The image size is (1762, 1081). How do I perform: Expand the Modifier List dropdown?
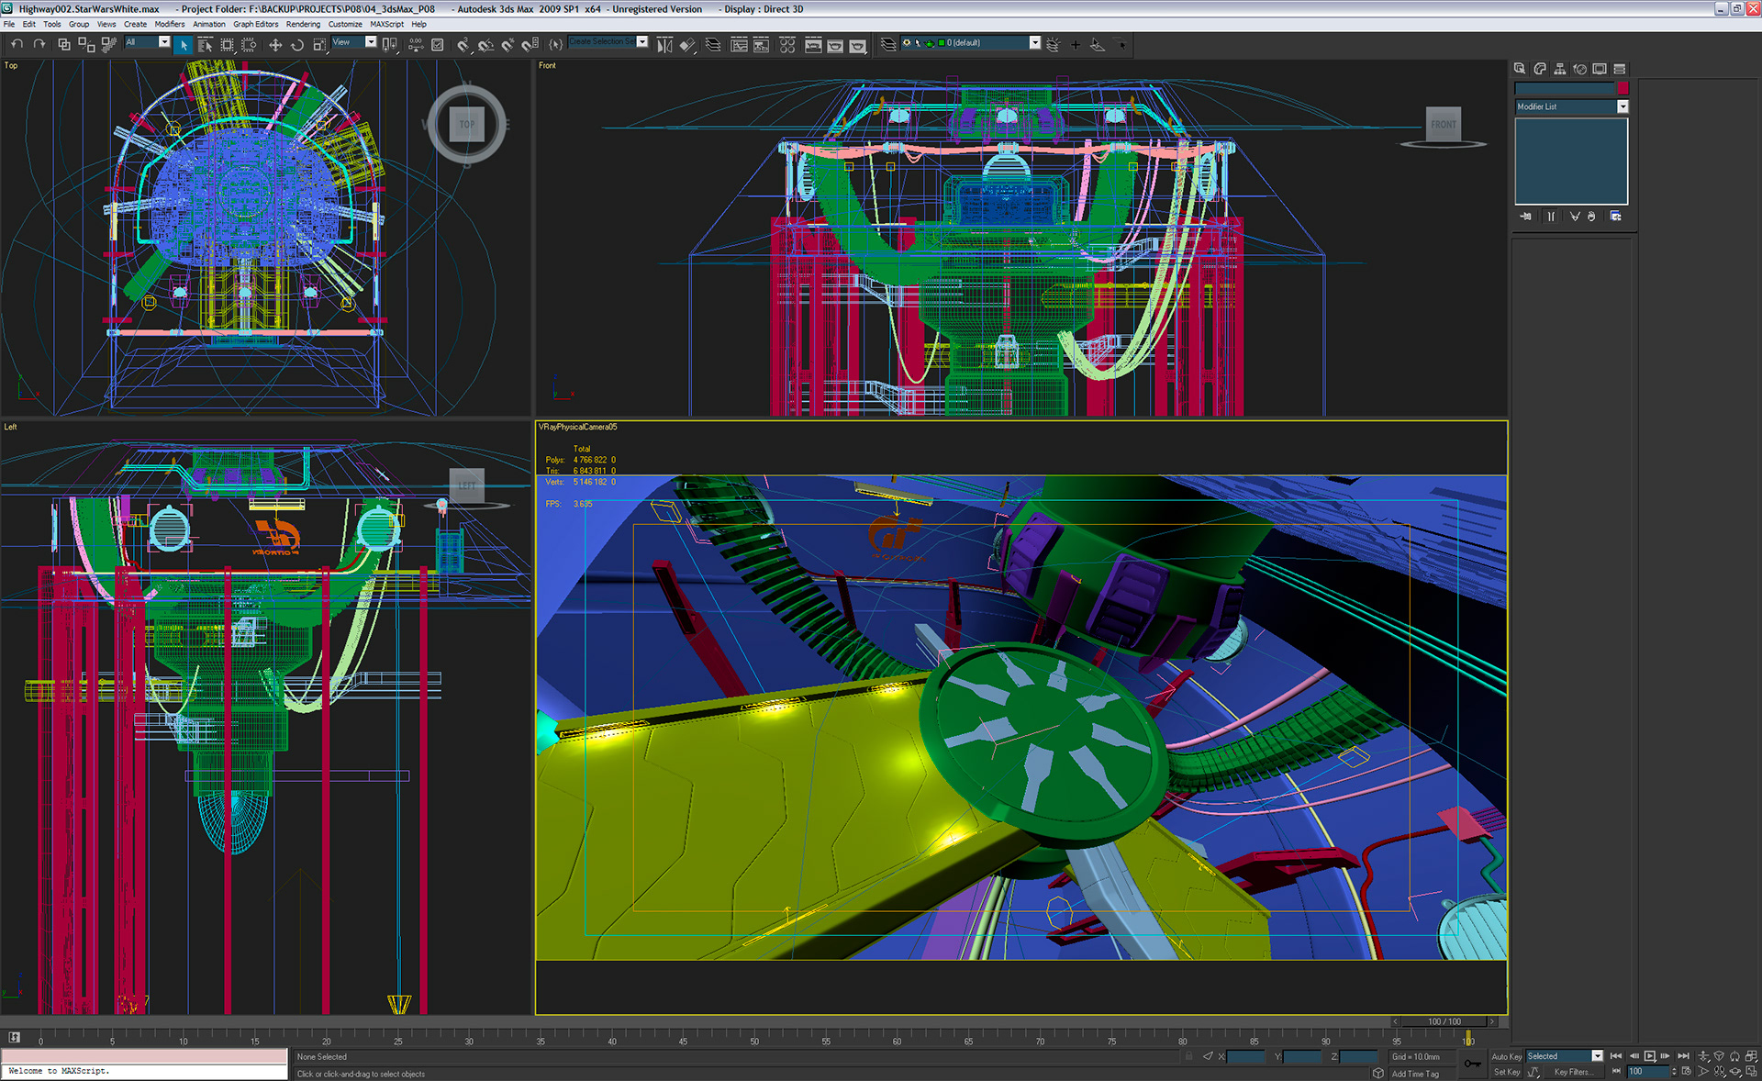(x=1623, y=106)
